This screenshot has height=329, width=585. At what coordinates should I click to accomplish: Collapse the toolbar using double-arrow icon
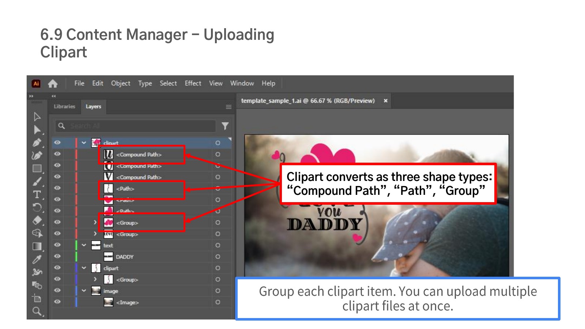(31, 96)
